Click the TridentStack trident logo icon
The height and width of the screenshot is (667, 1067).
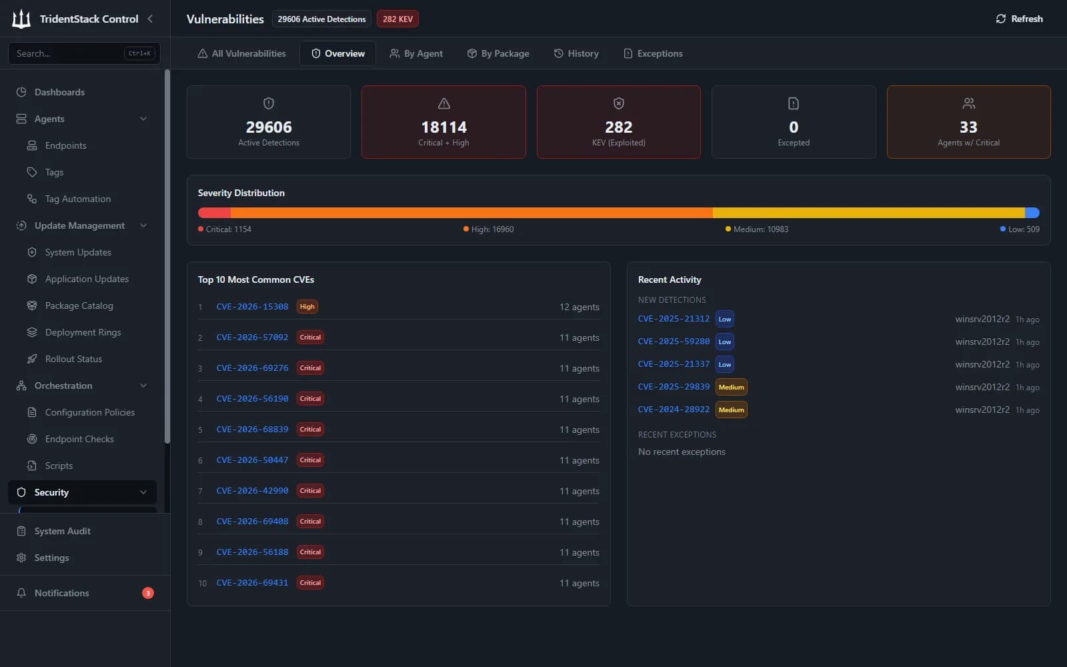click(21, 19)
